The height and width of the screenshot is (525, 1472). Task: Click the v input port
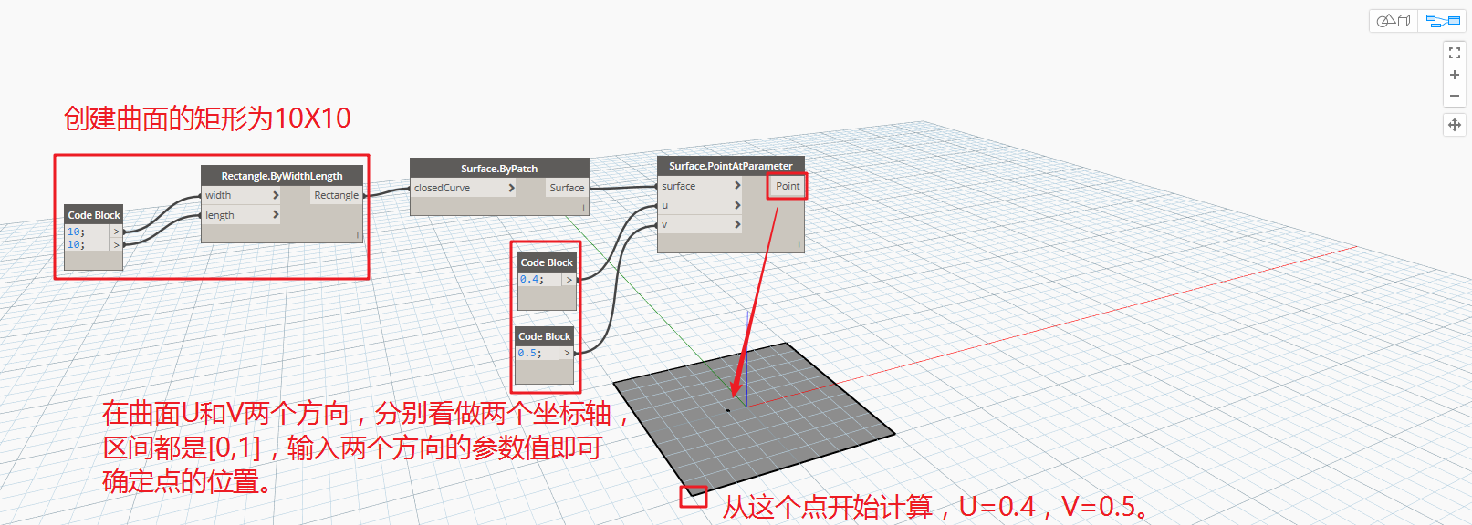click(700, 224)
